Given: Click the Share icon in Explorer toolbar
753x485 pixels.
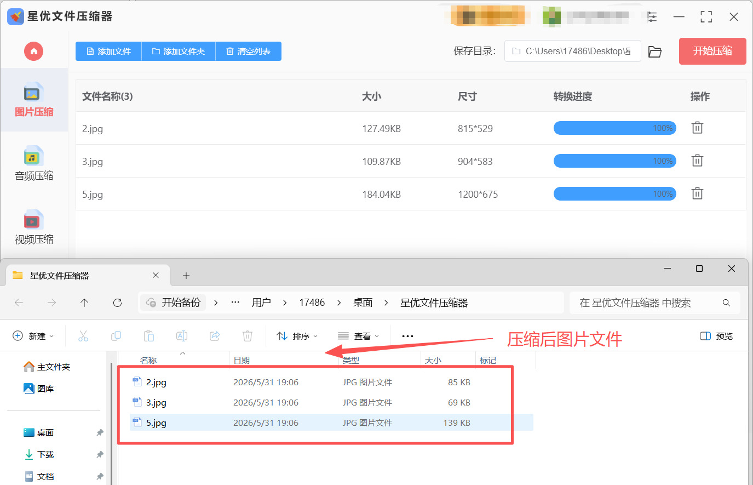Looking at the screenshot, I should click(215, 336).
